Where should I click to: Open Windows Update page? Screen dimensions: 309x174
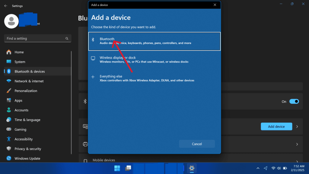pyautogui.click(x=38, y=158)
